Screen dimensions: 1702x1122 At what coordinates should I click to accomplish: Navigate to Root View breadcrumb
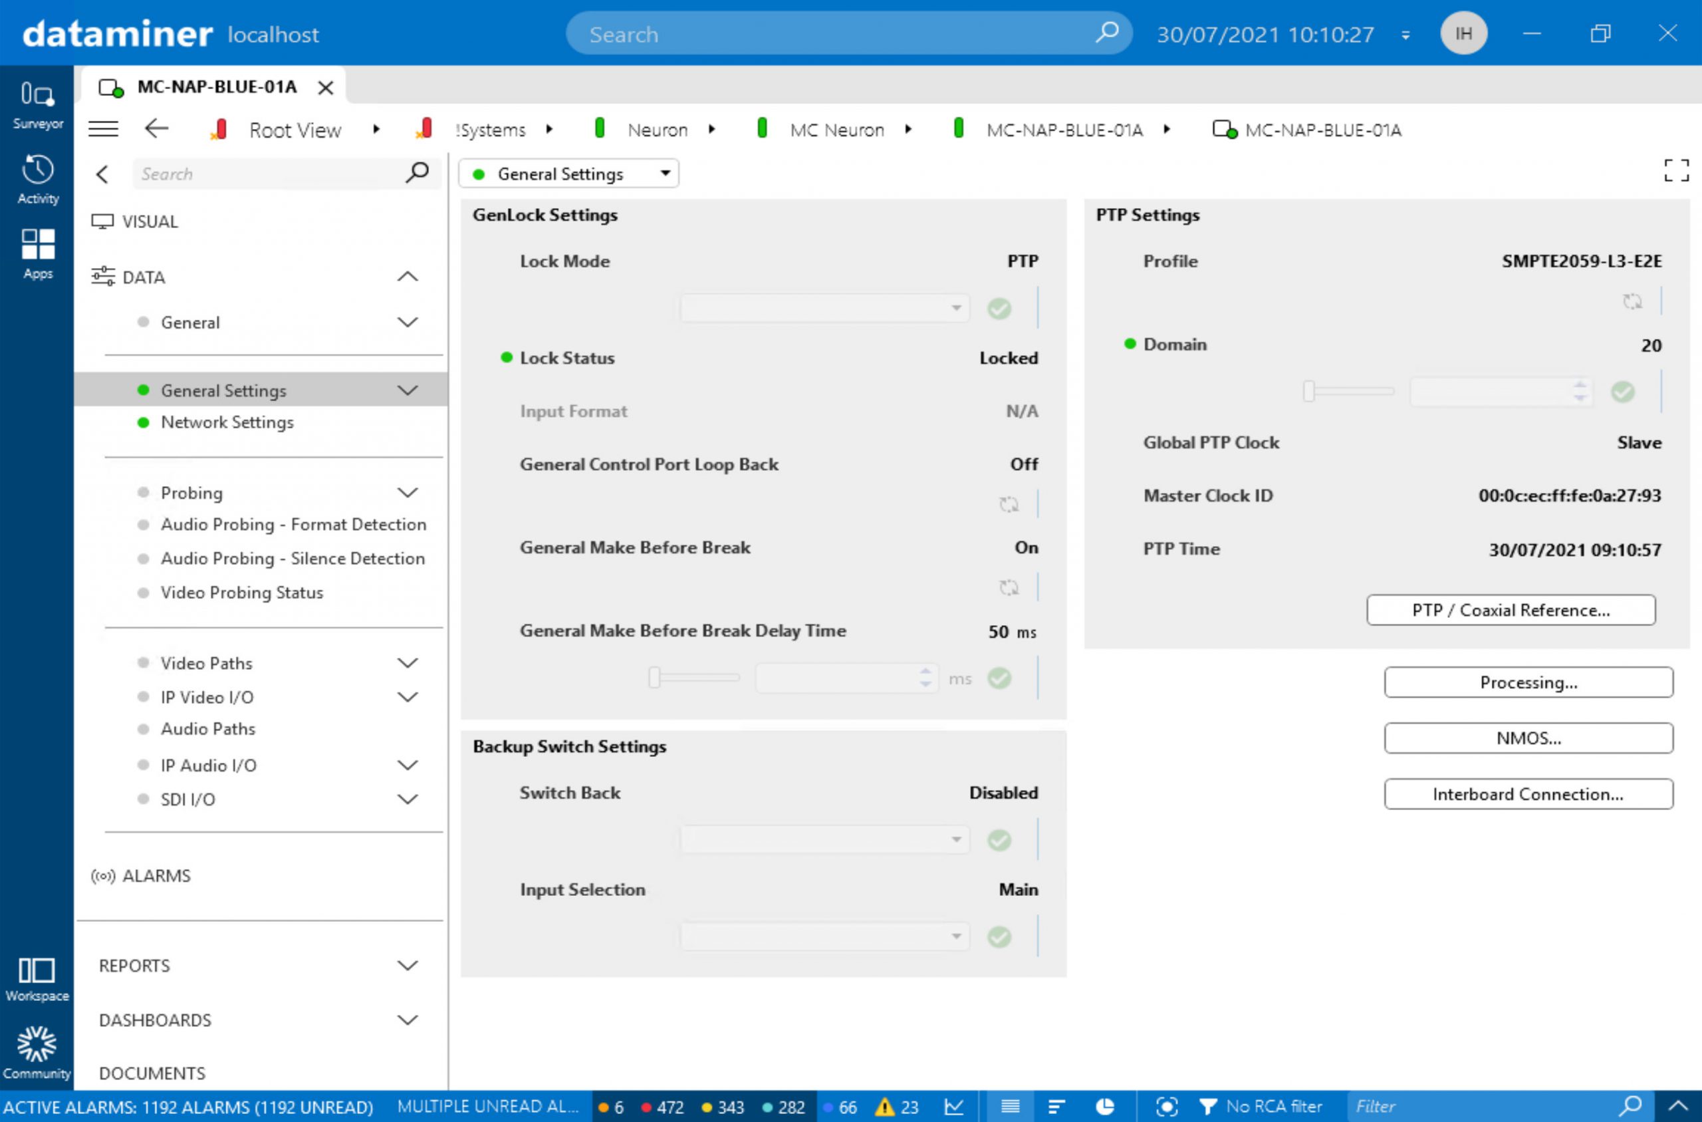(x=295, y=130)
